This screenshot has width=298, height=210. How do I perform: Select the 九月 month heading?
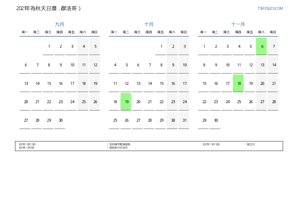click(x=60, y=24)
